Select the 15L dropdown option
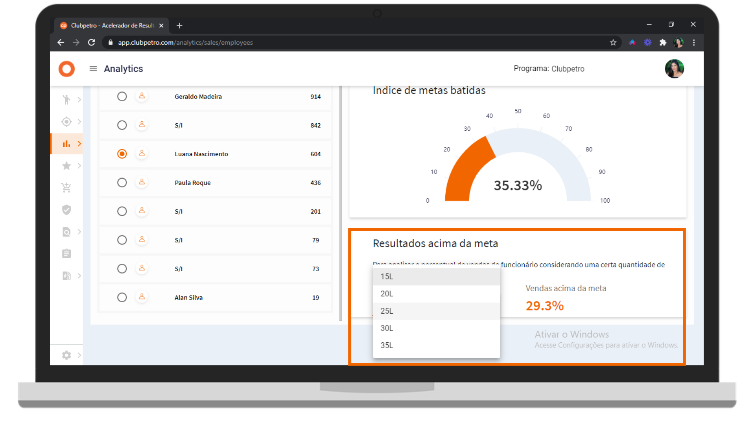754x424 pixels. tap(436, 276)
